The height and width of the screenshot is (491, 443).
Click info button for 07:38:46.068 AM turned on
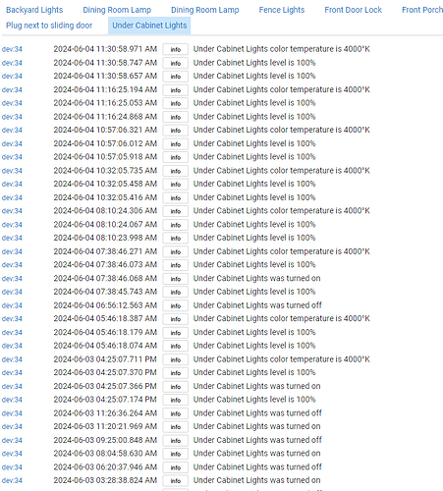(x=176, y=279)
